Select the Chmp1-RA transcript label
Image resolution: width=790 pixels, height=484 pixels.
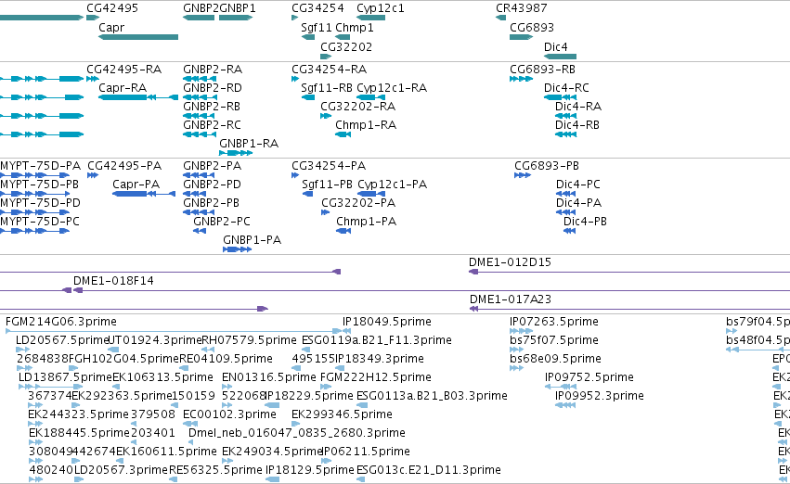(367, 125)
